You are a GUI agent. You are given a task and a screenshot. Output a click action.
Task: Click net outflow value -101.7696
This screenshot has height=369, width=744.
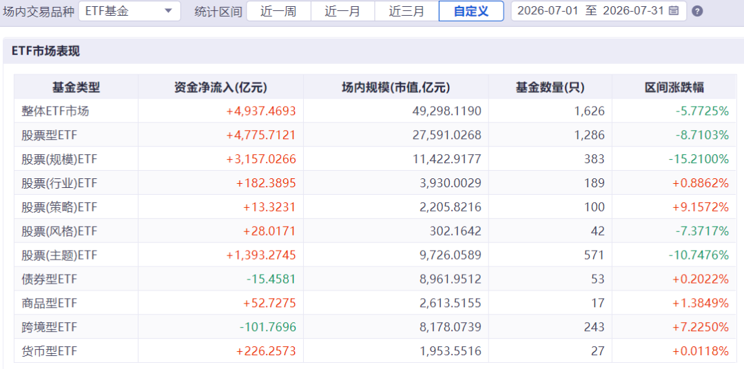267,327
